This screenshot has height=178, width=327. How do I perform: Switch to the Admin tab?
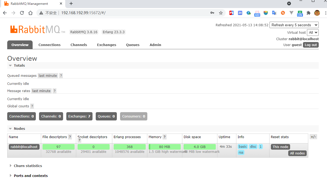[155, 45]
